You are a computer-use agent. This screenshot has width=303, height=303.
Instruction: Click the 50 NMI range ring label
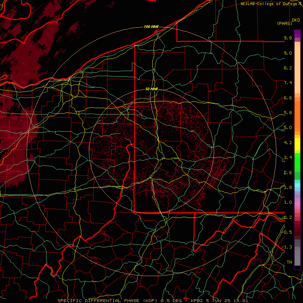152,89
